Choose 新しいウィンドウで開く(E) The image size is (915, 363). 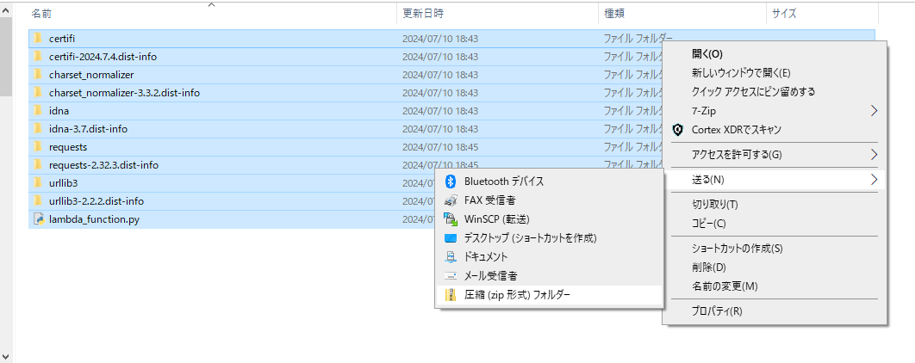click(740, 73)
